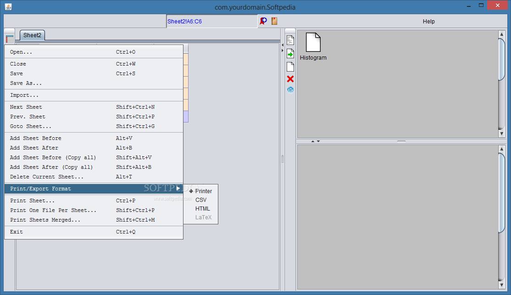Click the upward arrow on horizontal divider
The image size is (511, 295).
coord(313,141)
